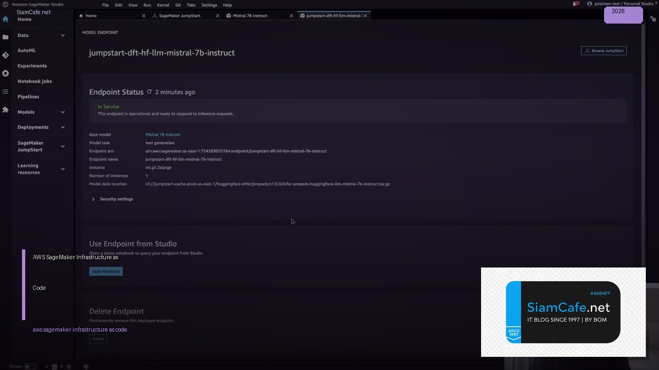Click the Browse JumpStart button

tap(604, 50)
